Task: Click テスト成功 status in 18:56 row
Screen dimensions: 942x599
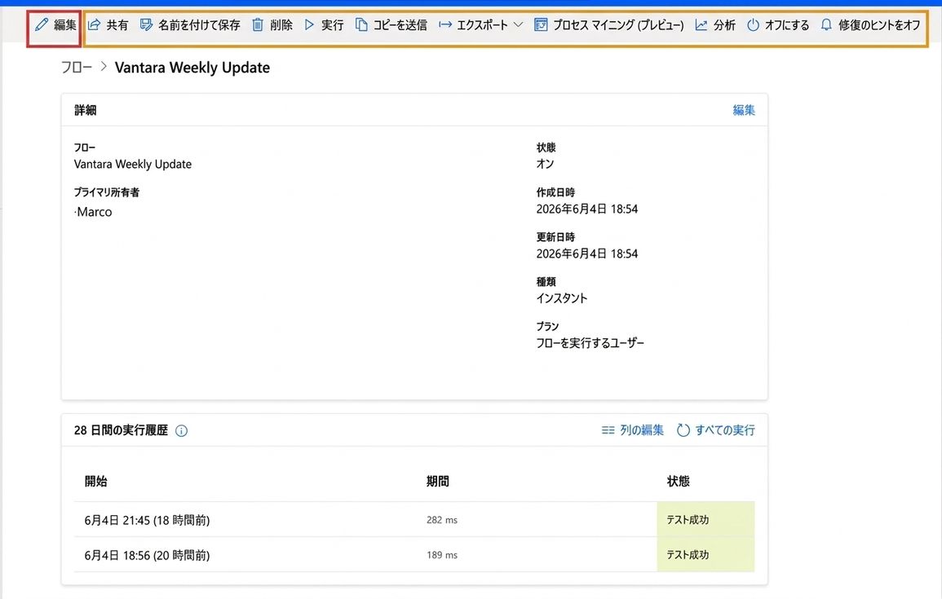Action: pyautogui.click(x=688, y=555)
